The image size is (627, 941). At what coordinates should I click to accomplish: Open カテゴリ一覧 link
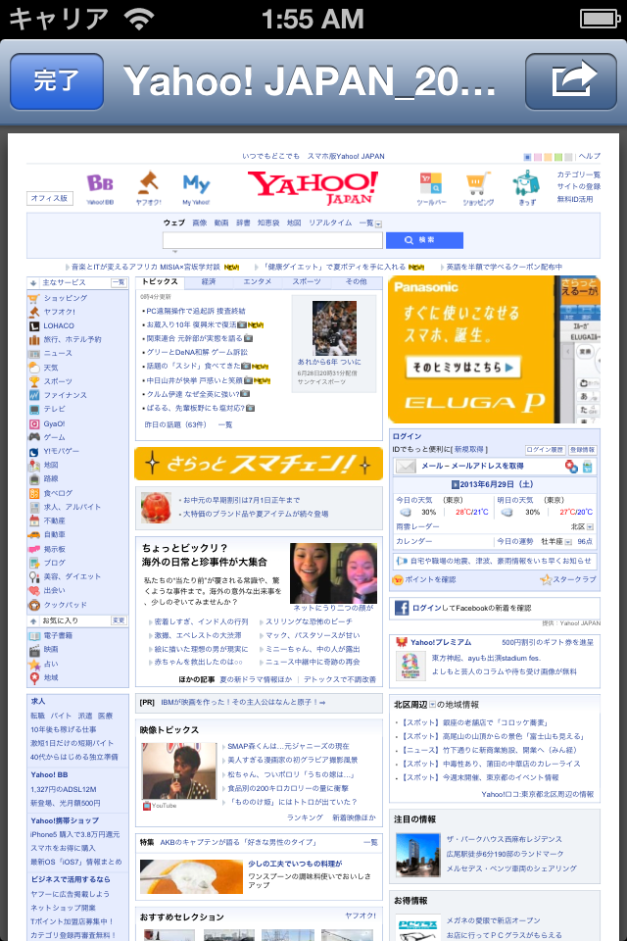point(578,174)
